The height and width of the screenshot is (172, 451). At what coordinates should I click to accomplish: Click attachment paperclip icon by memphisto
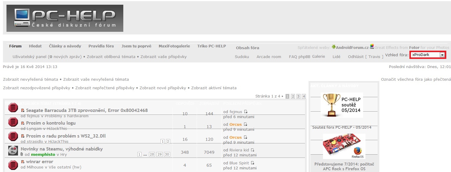22,154
